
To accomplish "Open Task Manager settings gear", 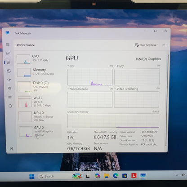I will coord(12,148).
